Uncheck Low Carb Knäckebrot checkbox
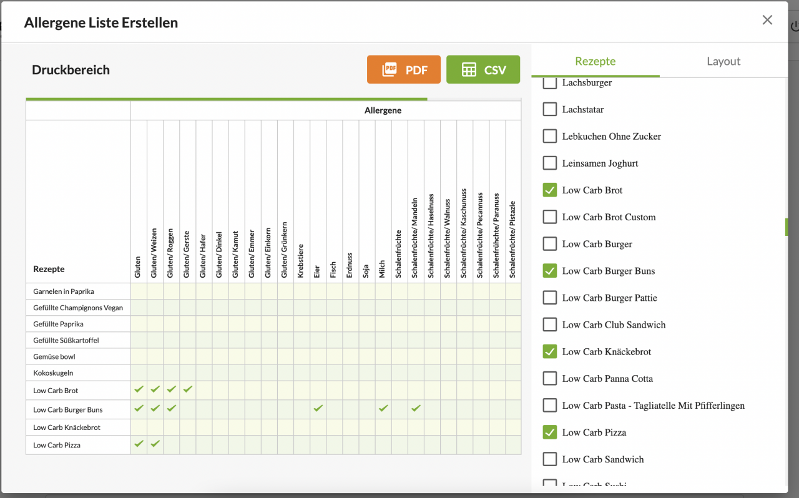This screenshot has height=498, width=799. click(x=549, y=351)
